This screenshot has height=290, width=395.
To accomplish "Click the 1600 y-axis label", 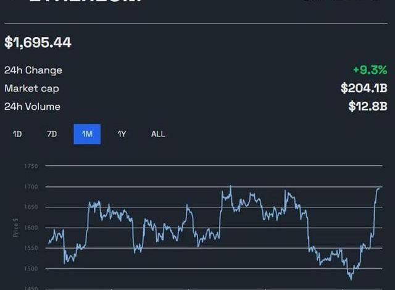I will (31, 228).
